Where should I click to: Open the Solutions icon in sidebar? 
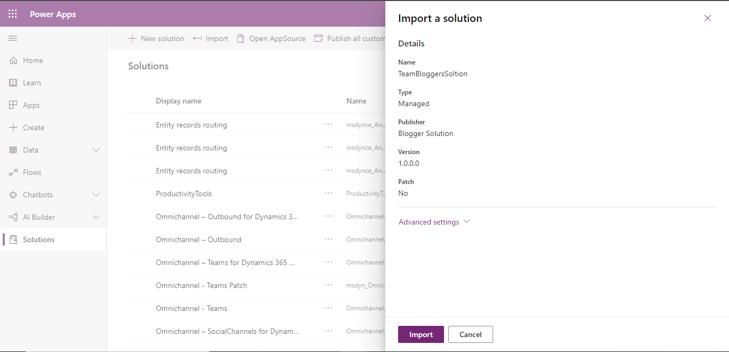(x=13, y=239)
